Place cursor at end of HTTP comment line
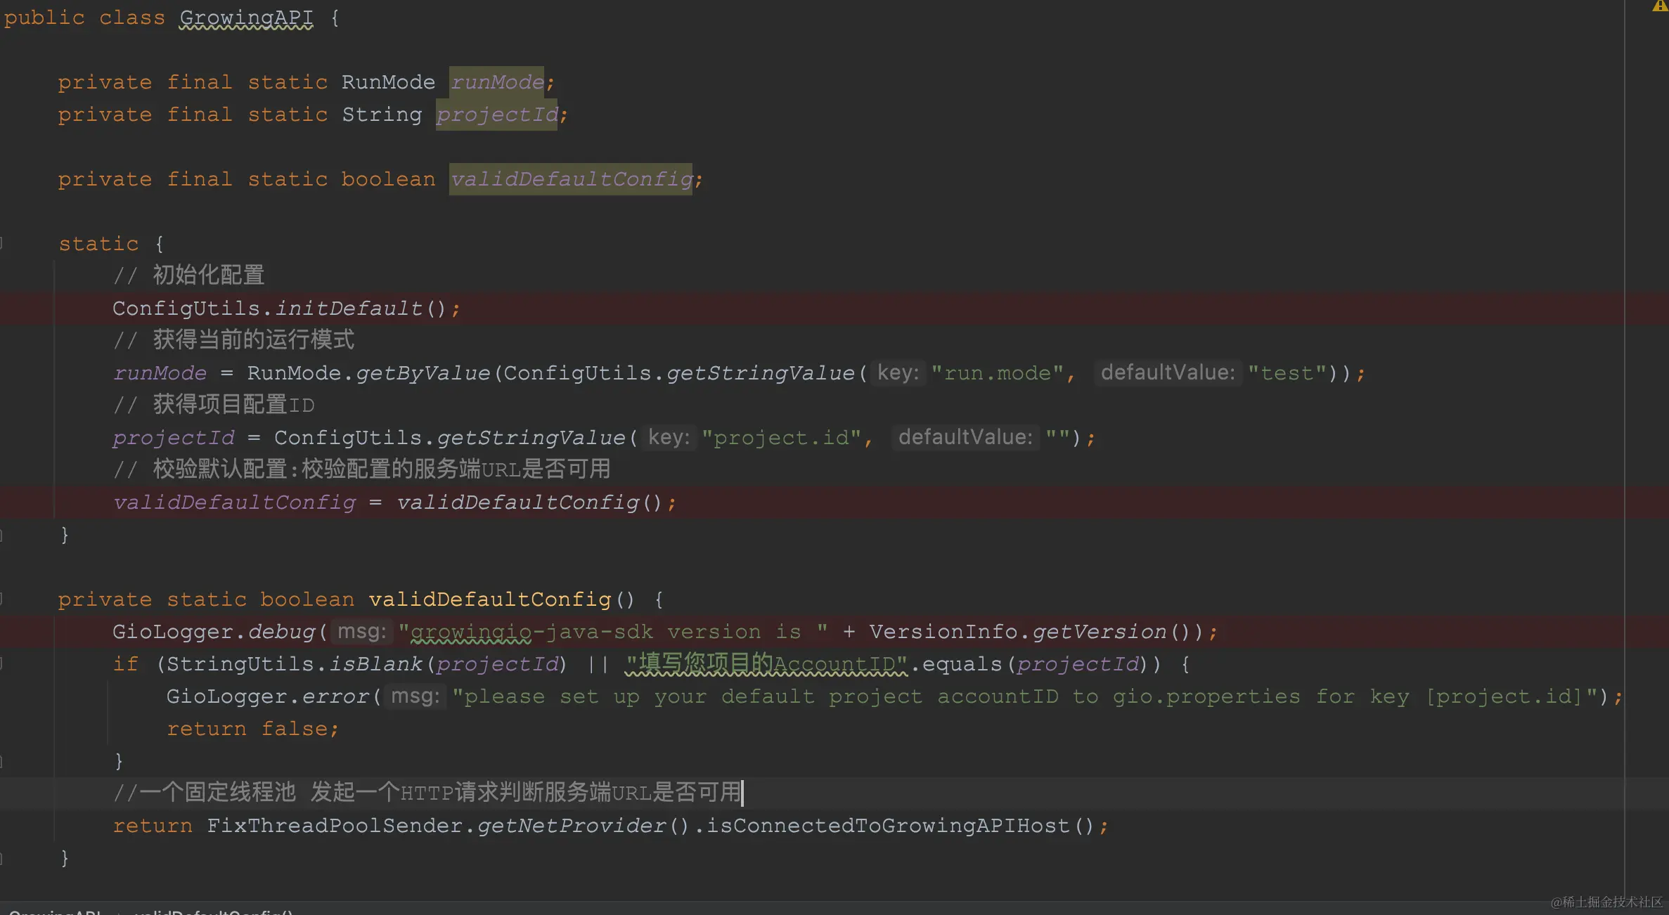The width and height of the screenshot is (1669, 915). [x=742, y=793]
